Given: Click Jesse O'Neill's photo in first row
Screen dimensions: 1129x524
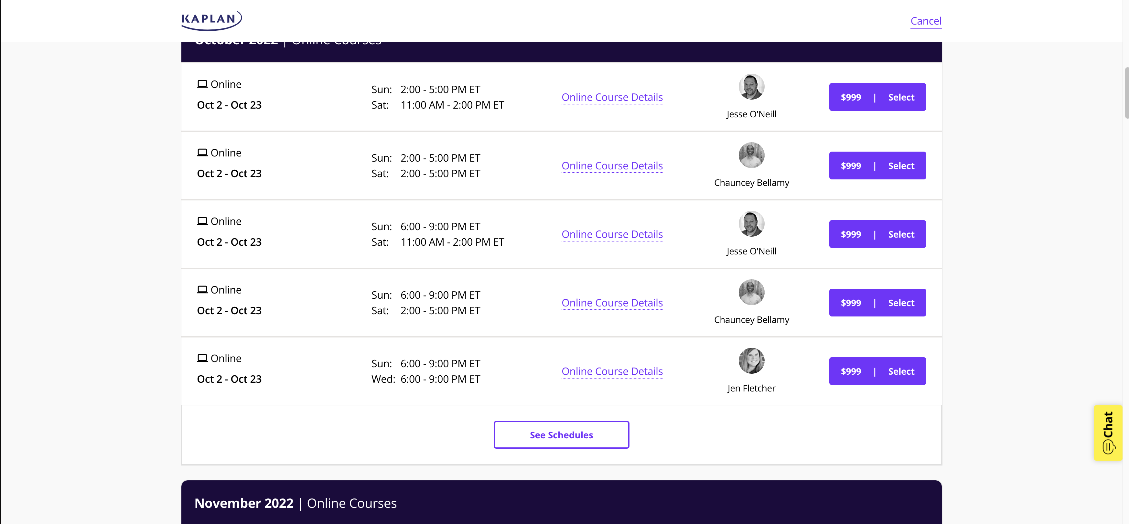Looking at the screenshot, I should pyautogui.click(x=751, y=87).
